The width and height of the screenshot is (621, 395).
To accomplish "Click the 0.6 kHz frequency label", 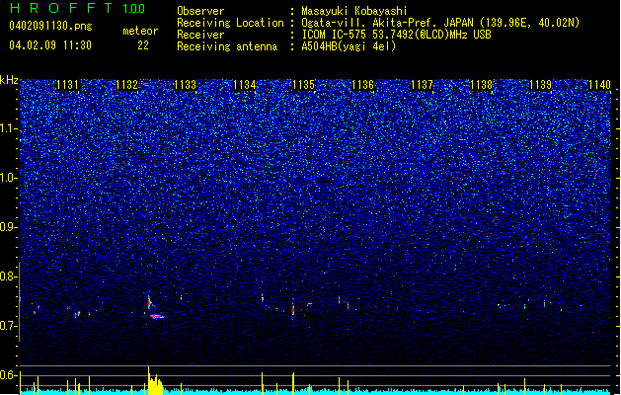I will (9, 375).
